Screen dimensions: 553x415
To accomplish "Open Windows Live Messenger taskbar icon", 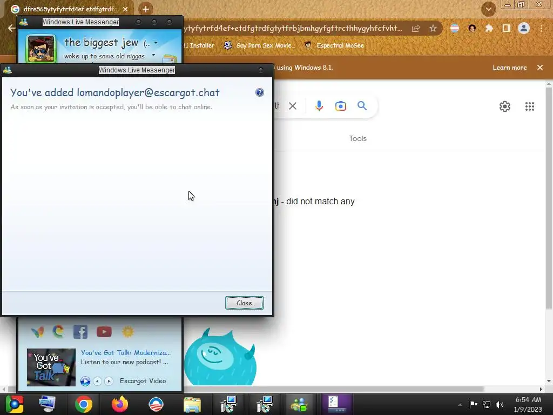I will point(299,404).
